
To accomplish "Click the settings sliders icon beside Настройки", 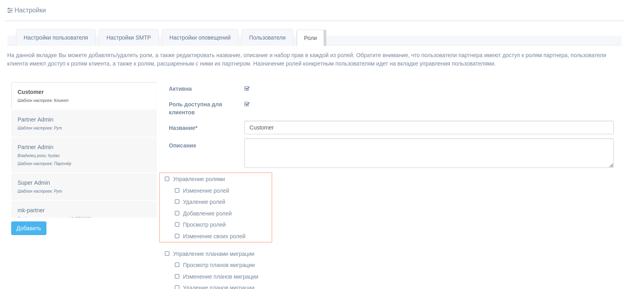I will tap(10, 10).
